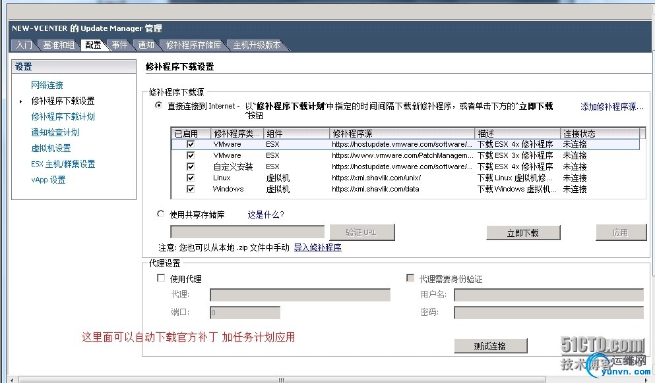Click the 验证 URL button
655x383 pixels.
point(361,232)
